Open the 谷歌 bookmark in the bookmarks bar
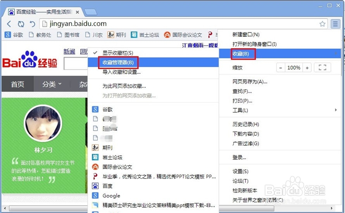The height and width of the screenshot is (213, 345). coord(14,35)
